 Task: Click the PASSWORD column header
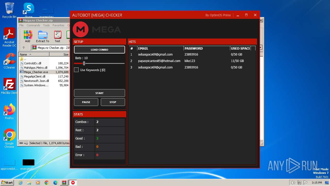click(x=207, y=48)
